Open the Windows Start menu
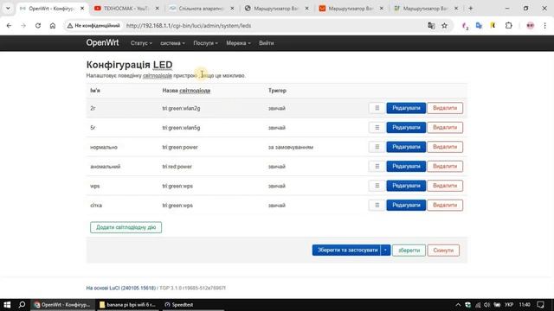Viewport: 554px width, 311px height. 7,305
